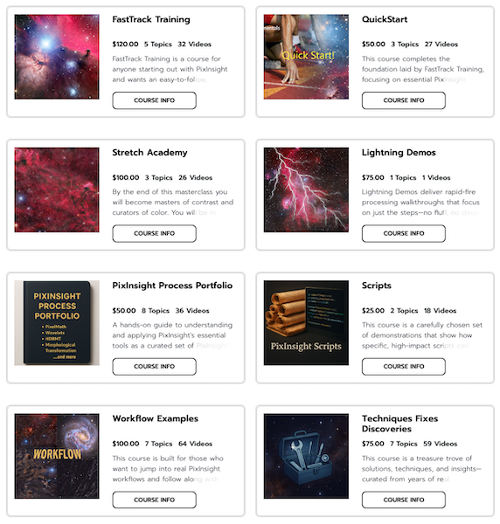Open COURSE INFO for Techniques Fixes Discoveries

(x=404, y=500)
